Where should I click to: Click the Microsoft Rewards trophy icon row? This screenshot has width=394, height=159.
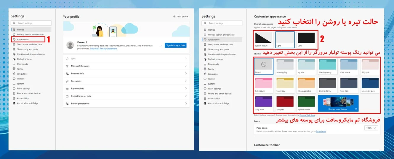point(126,66)
